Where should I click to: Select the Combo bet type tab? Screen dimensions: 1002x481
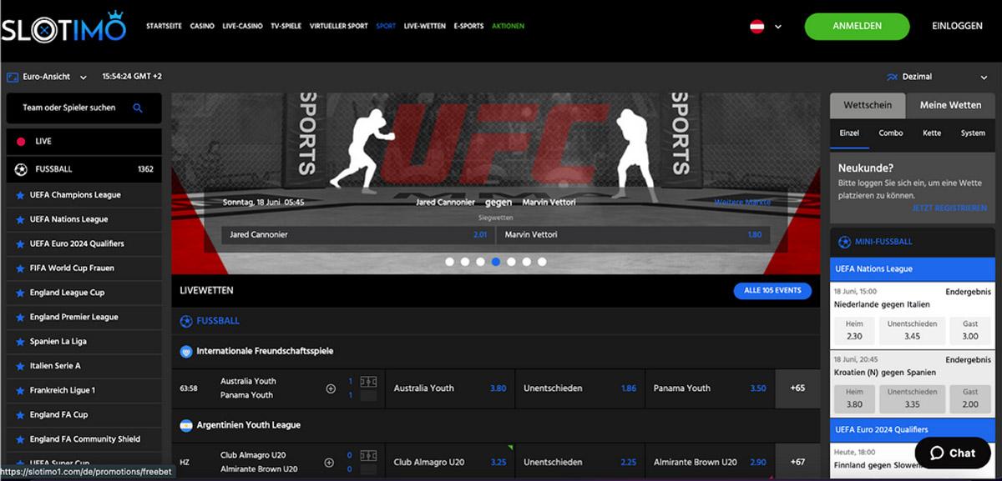(x=891, y=133)
